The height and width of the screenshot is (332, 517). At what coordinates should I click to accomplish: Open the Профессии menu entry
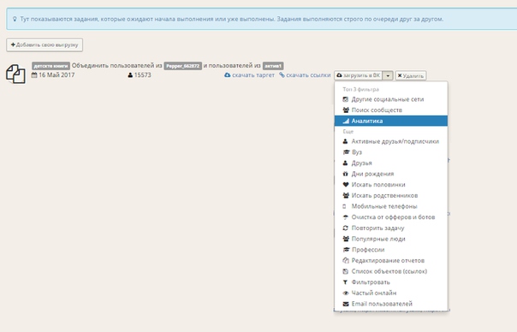coord(391,250)
